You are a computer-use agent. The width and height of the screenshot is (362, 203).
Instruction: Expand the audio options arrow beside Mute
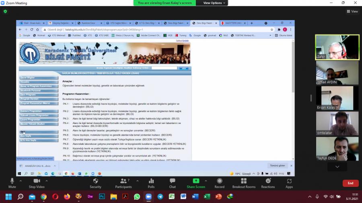[x=21, y=181]
